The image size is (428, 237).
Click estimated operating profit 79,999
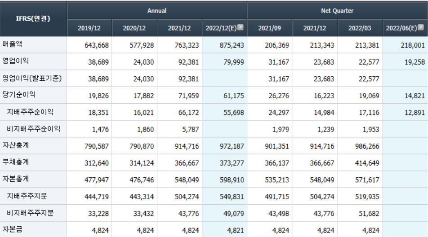click(234, 62)
